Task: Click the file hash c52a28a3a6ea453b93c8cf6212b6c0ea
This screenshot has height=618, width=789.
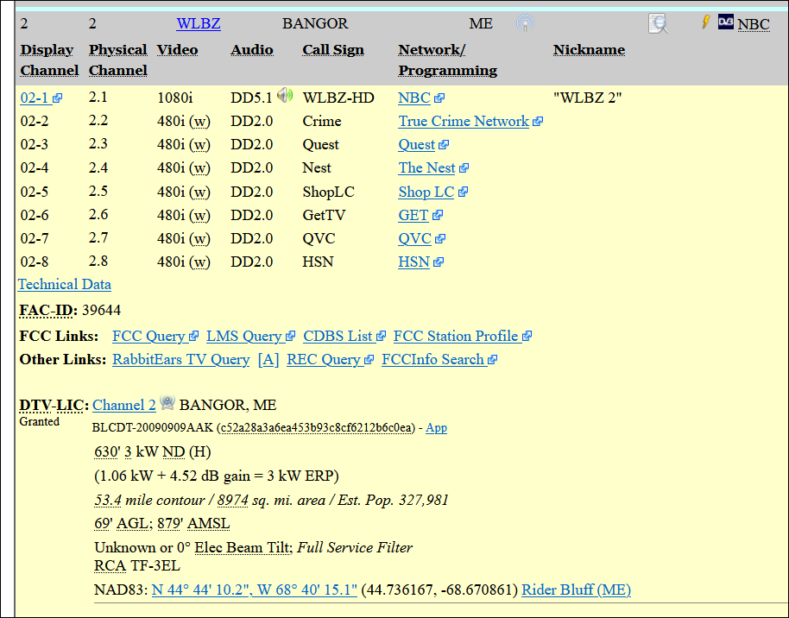Action: pyautogui.click(x=317, y=428)
